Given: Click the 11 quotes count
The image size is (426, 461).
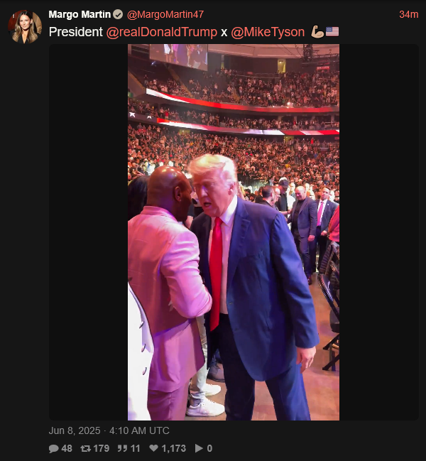Looking at the screenshot, I should click(x=135, y=448).
